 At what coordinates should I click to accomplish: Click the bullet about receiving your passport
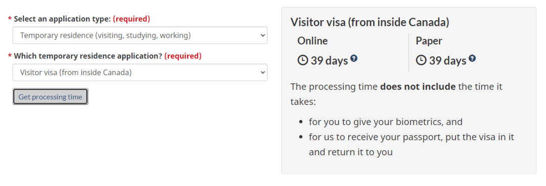coord(411,144)
